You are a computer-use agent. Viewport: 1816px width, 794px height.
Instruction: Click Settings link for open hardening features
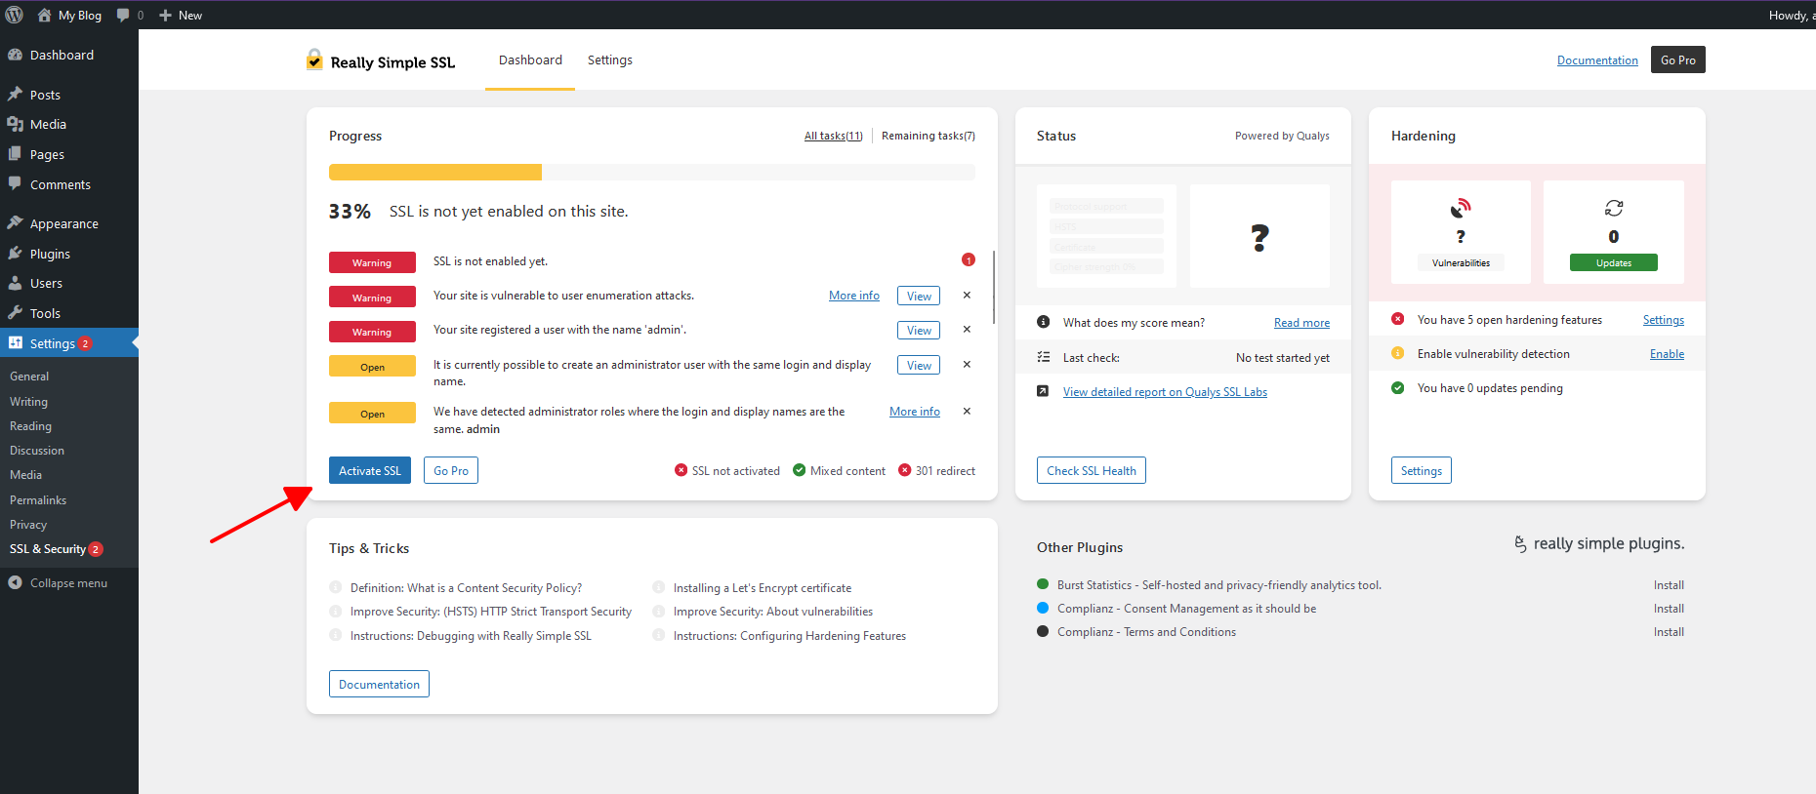coord(1664,320)
